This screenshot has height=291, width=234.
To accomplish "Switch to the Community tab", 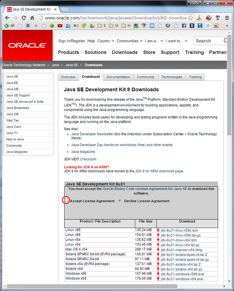I will (146, 77).
